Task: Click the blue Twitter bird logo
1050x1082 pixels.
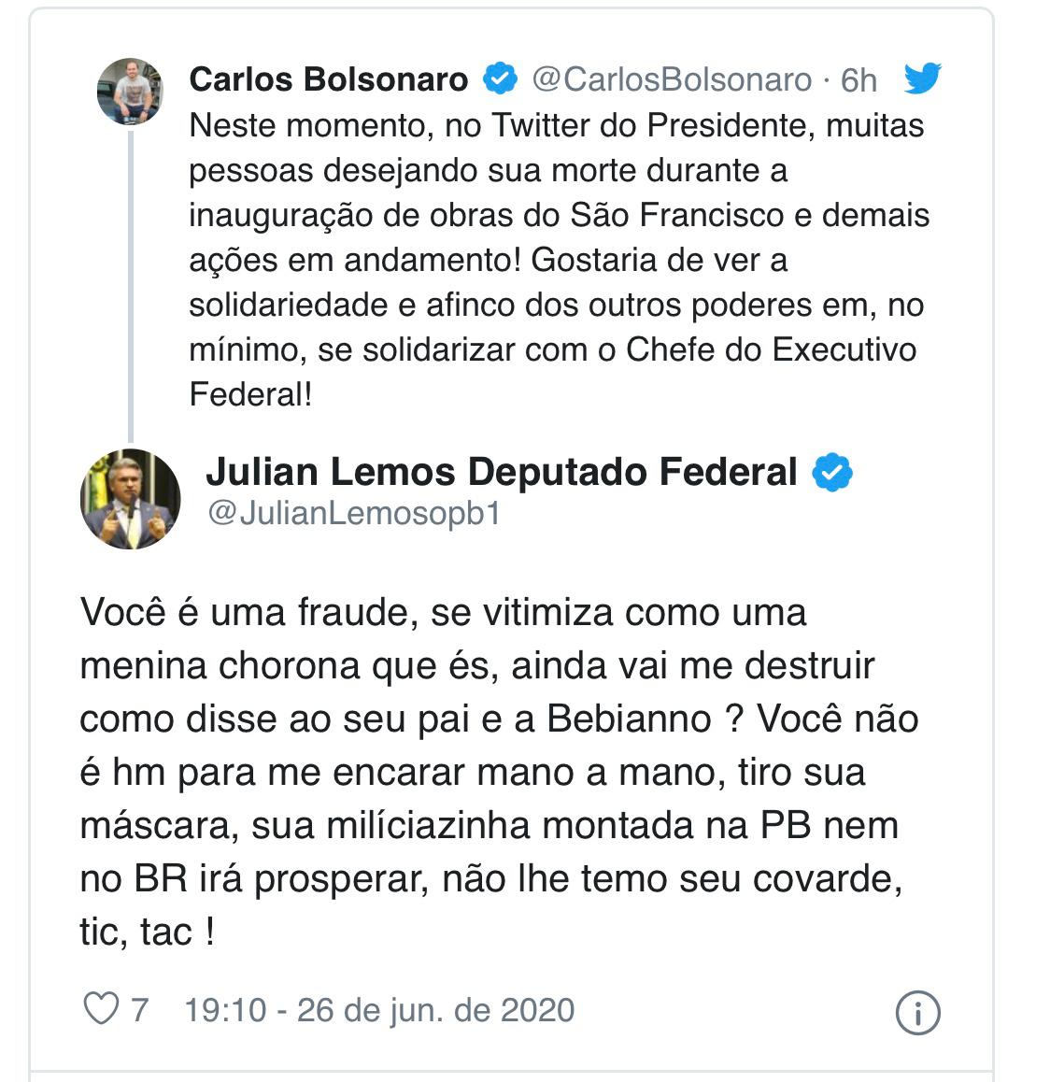Action: click(922, 78)
